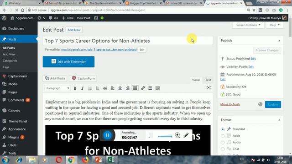The height and width of the screenshot is (164, 292).
Task: Select the Audio post format
Action: (x=223, y=143)
